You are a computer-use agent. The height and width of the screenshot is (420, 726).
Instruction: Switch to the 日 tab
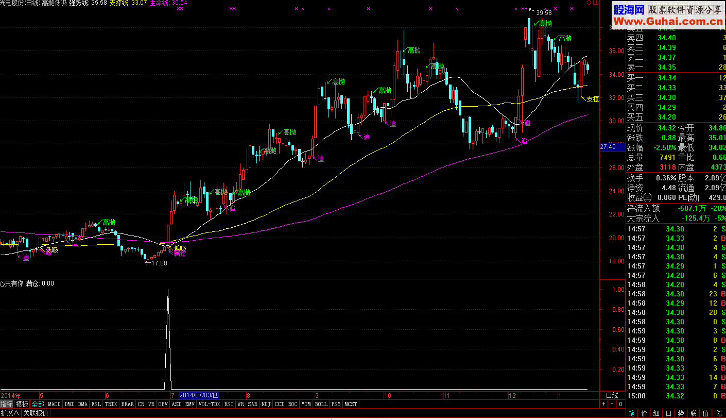point(669,413)
